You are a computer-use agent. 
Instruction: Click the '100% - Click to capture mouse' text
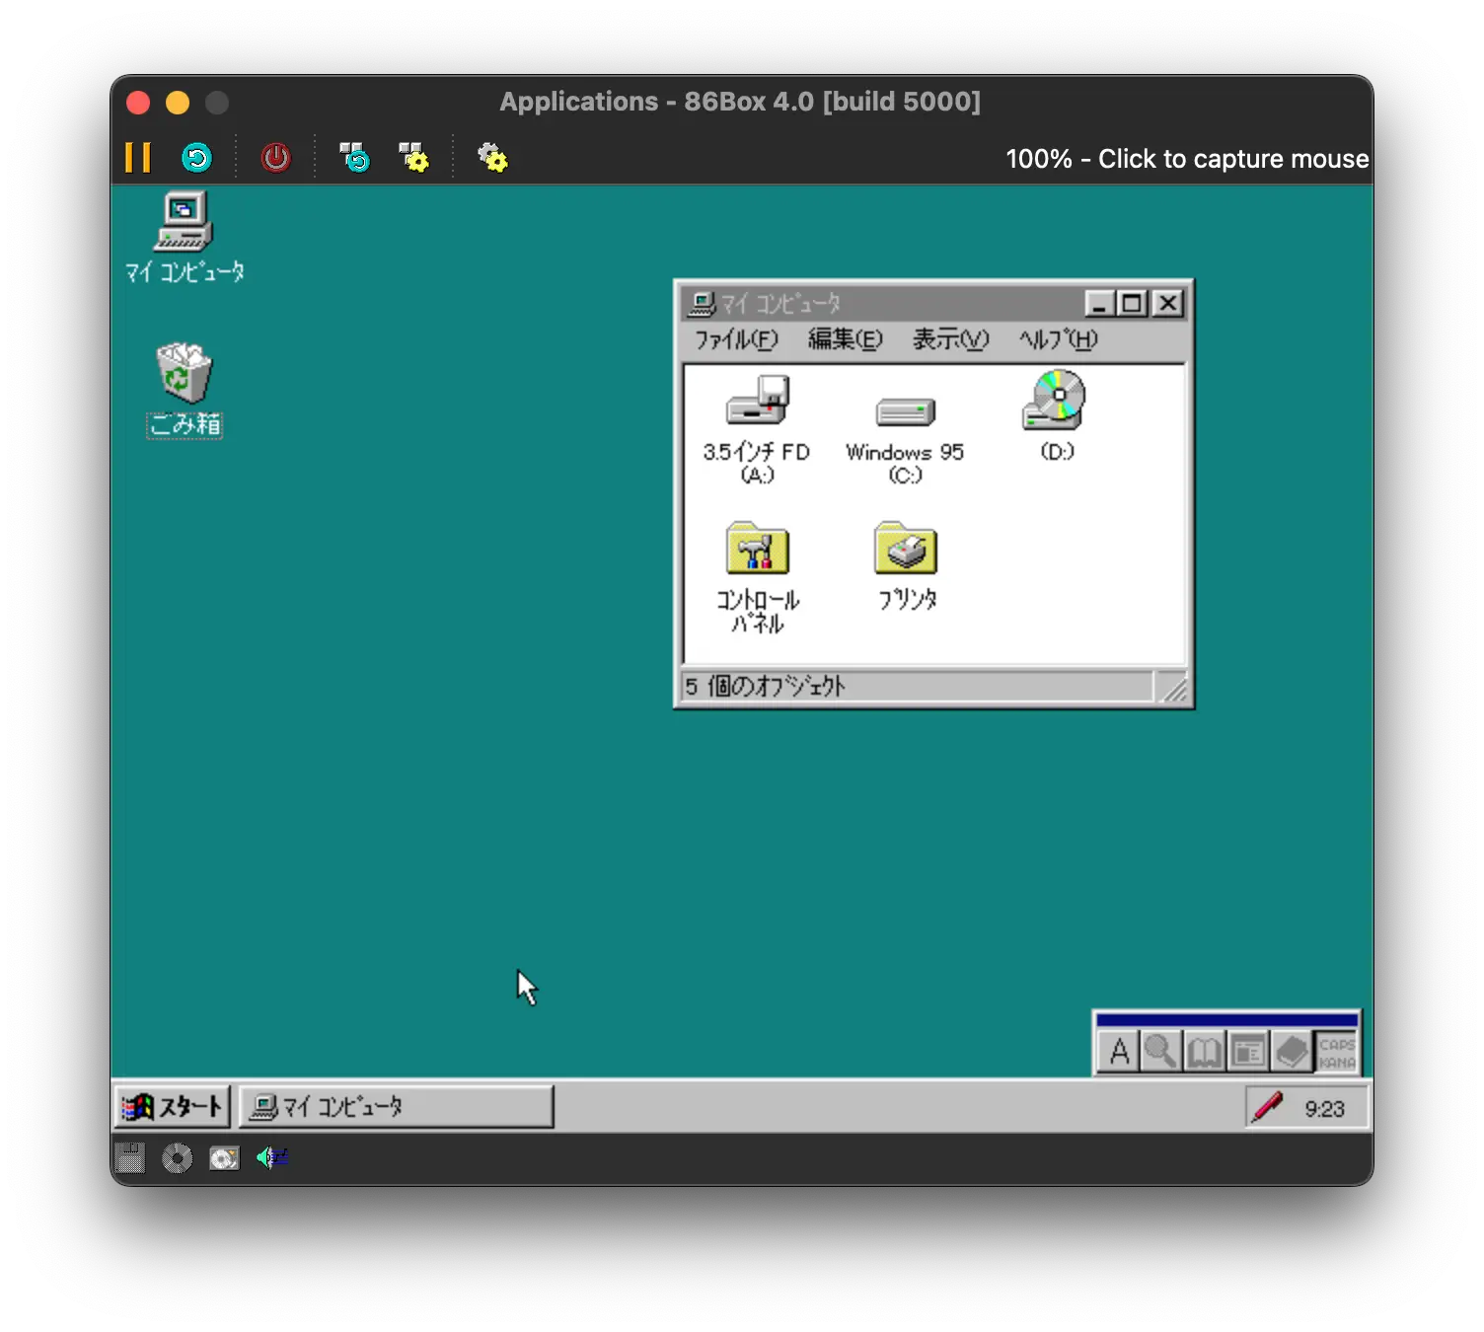(x=1187, y=159)
